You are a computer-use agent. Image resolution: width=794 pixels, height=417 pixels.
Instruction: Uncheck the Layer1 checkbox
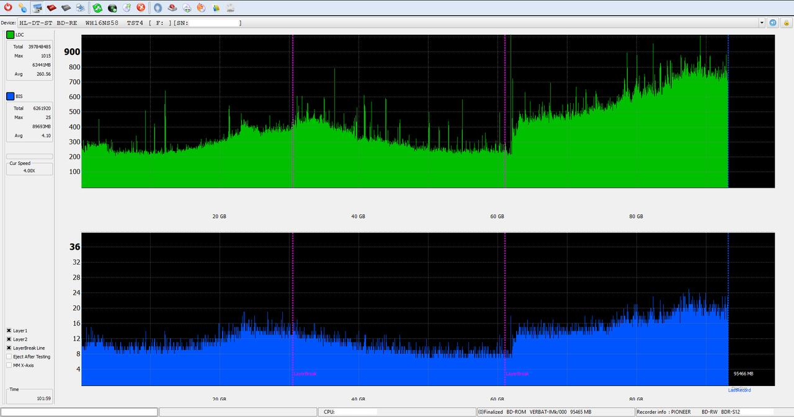coord(9,331)
